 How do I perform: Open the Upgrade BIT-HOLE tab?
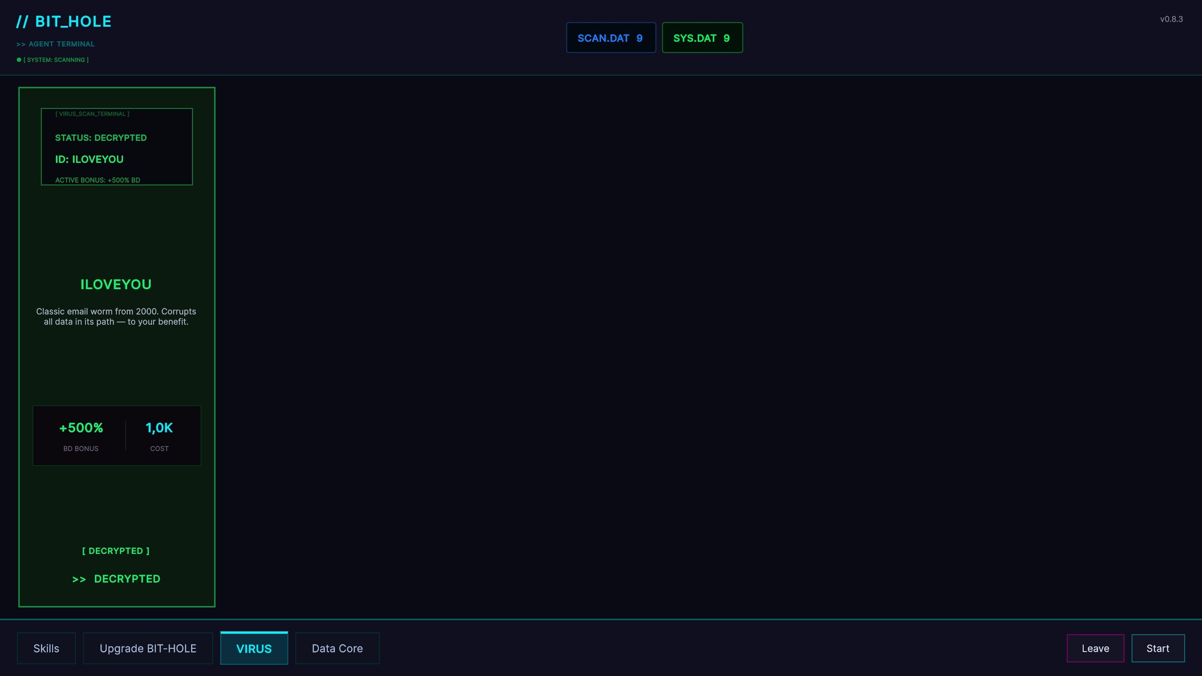[148, 648]
